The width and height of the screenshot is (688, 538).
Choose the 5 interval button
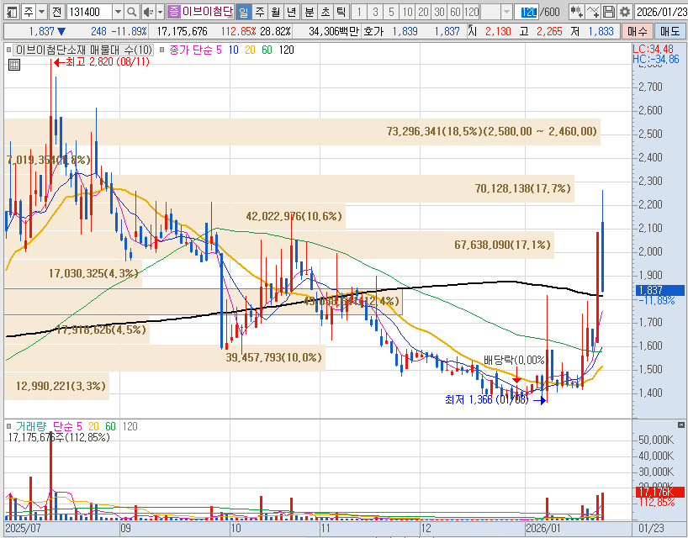(391, 12)
